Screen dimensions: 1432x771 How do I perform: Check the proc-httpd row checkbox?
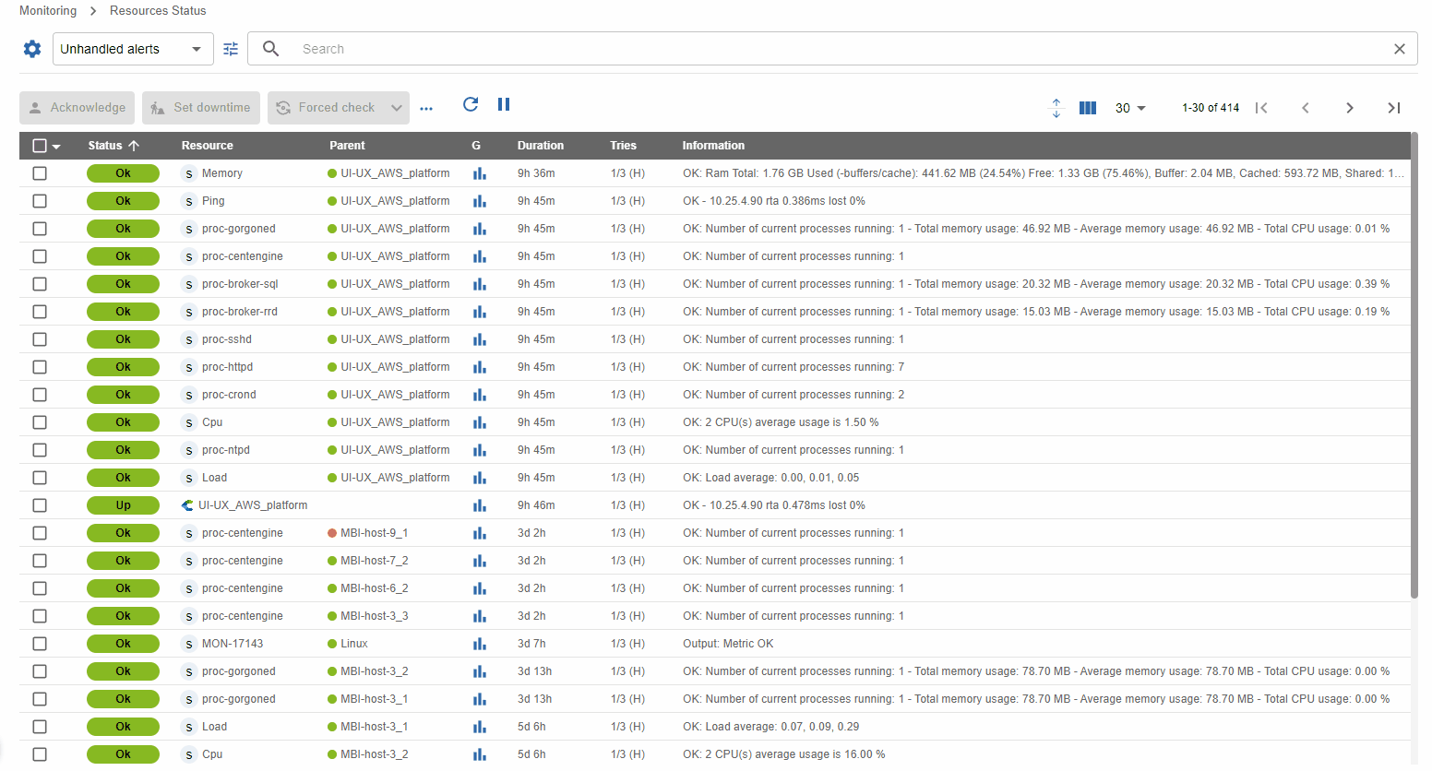click(40, 367)
